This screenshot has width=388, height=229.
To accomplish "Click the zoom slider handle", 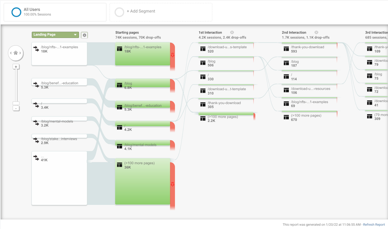I will (16, 103).
